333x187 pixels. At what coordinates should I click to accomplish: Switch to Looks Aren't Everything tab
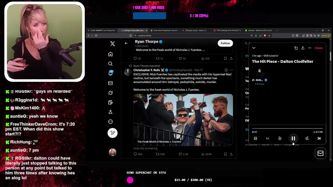click(164, 30)
